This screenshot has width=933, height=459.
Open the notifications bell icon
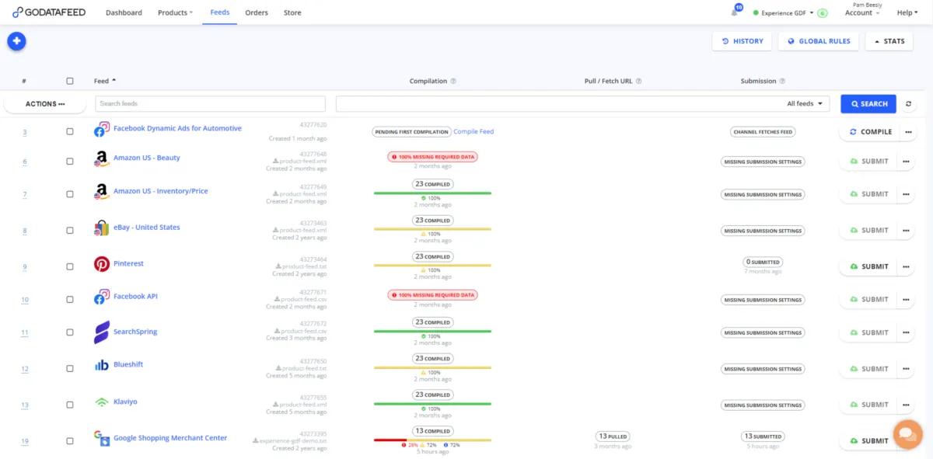click(x=735, y=12)
